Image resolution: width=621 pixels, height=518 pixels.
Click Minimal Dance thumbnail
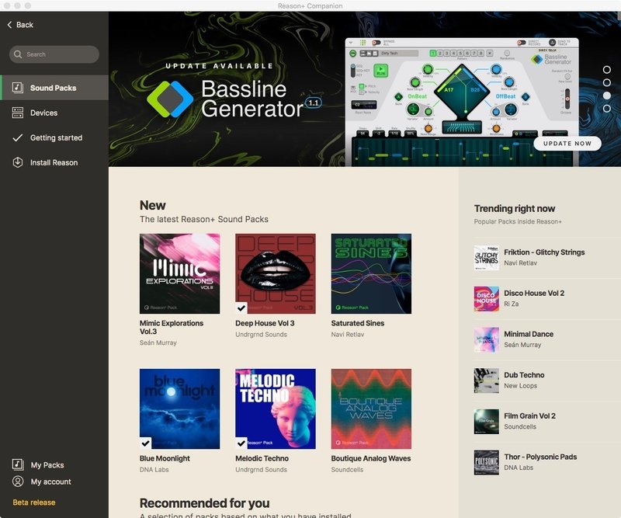point(487,339)
